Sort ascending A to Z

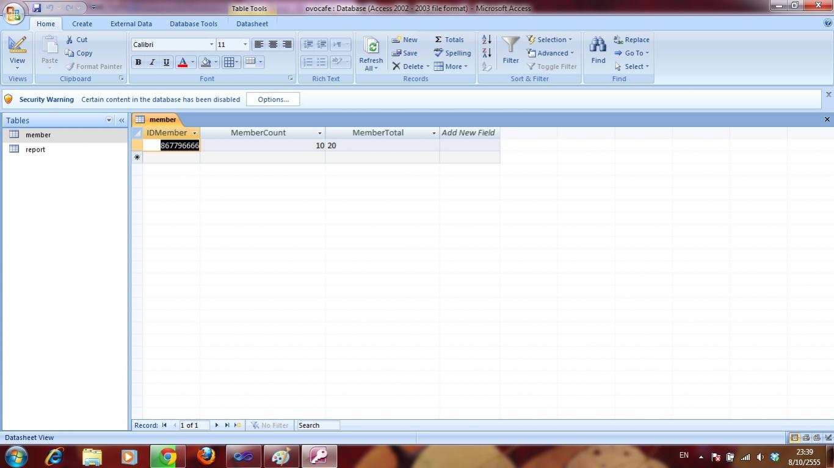[x=487, y=40]
